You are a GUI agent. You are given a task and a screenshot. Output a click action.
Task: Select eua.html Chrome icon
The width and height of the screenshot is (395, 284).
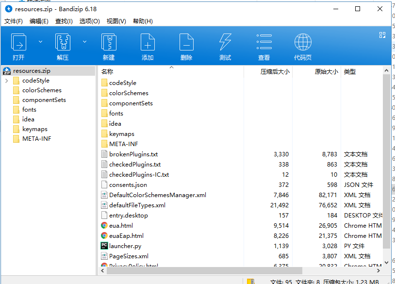104,226
